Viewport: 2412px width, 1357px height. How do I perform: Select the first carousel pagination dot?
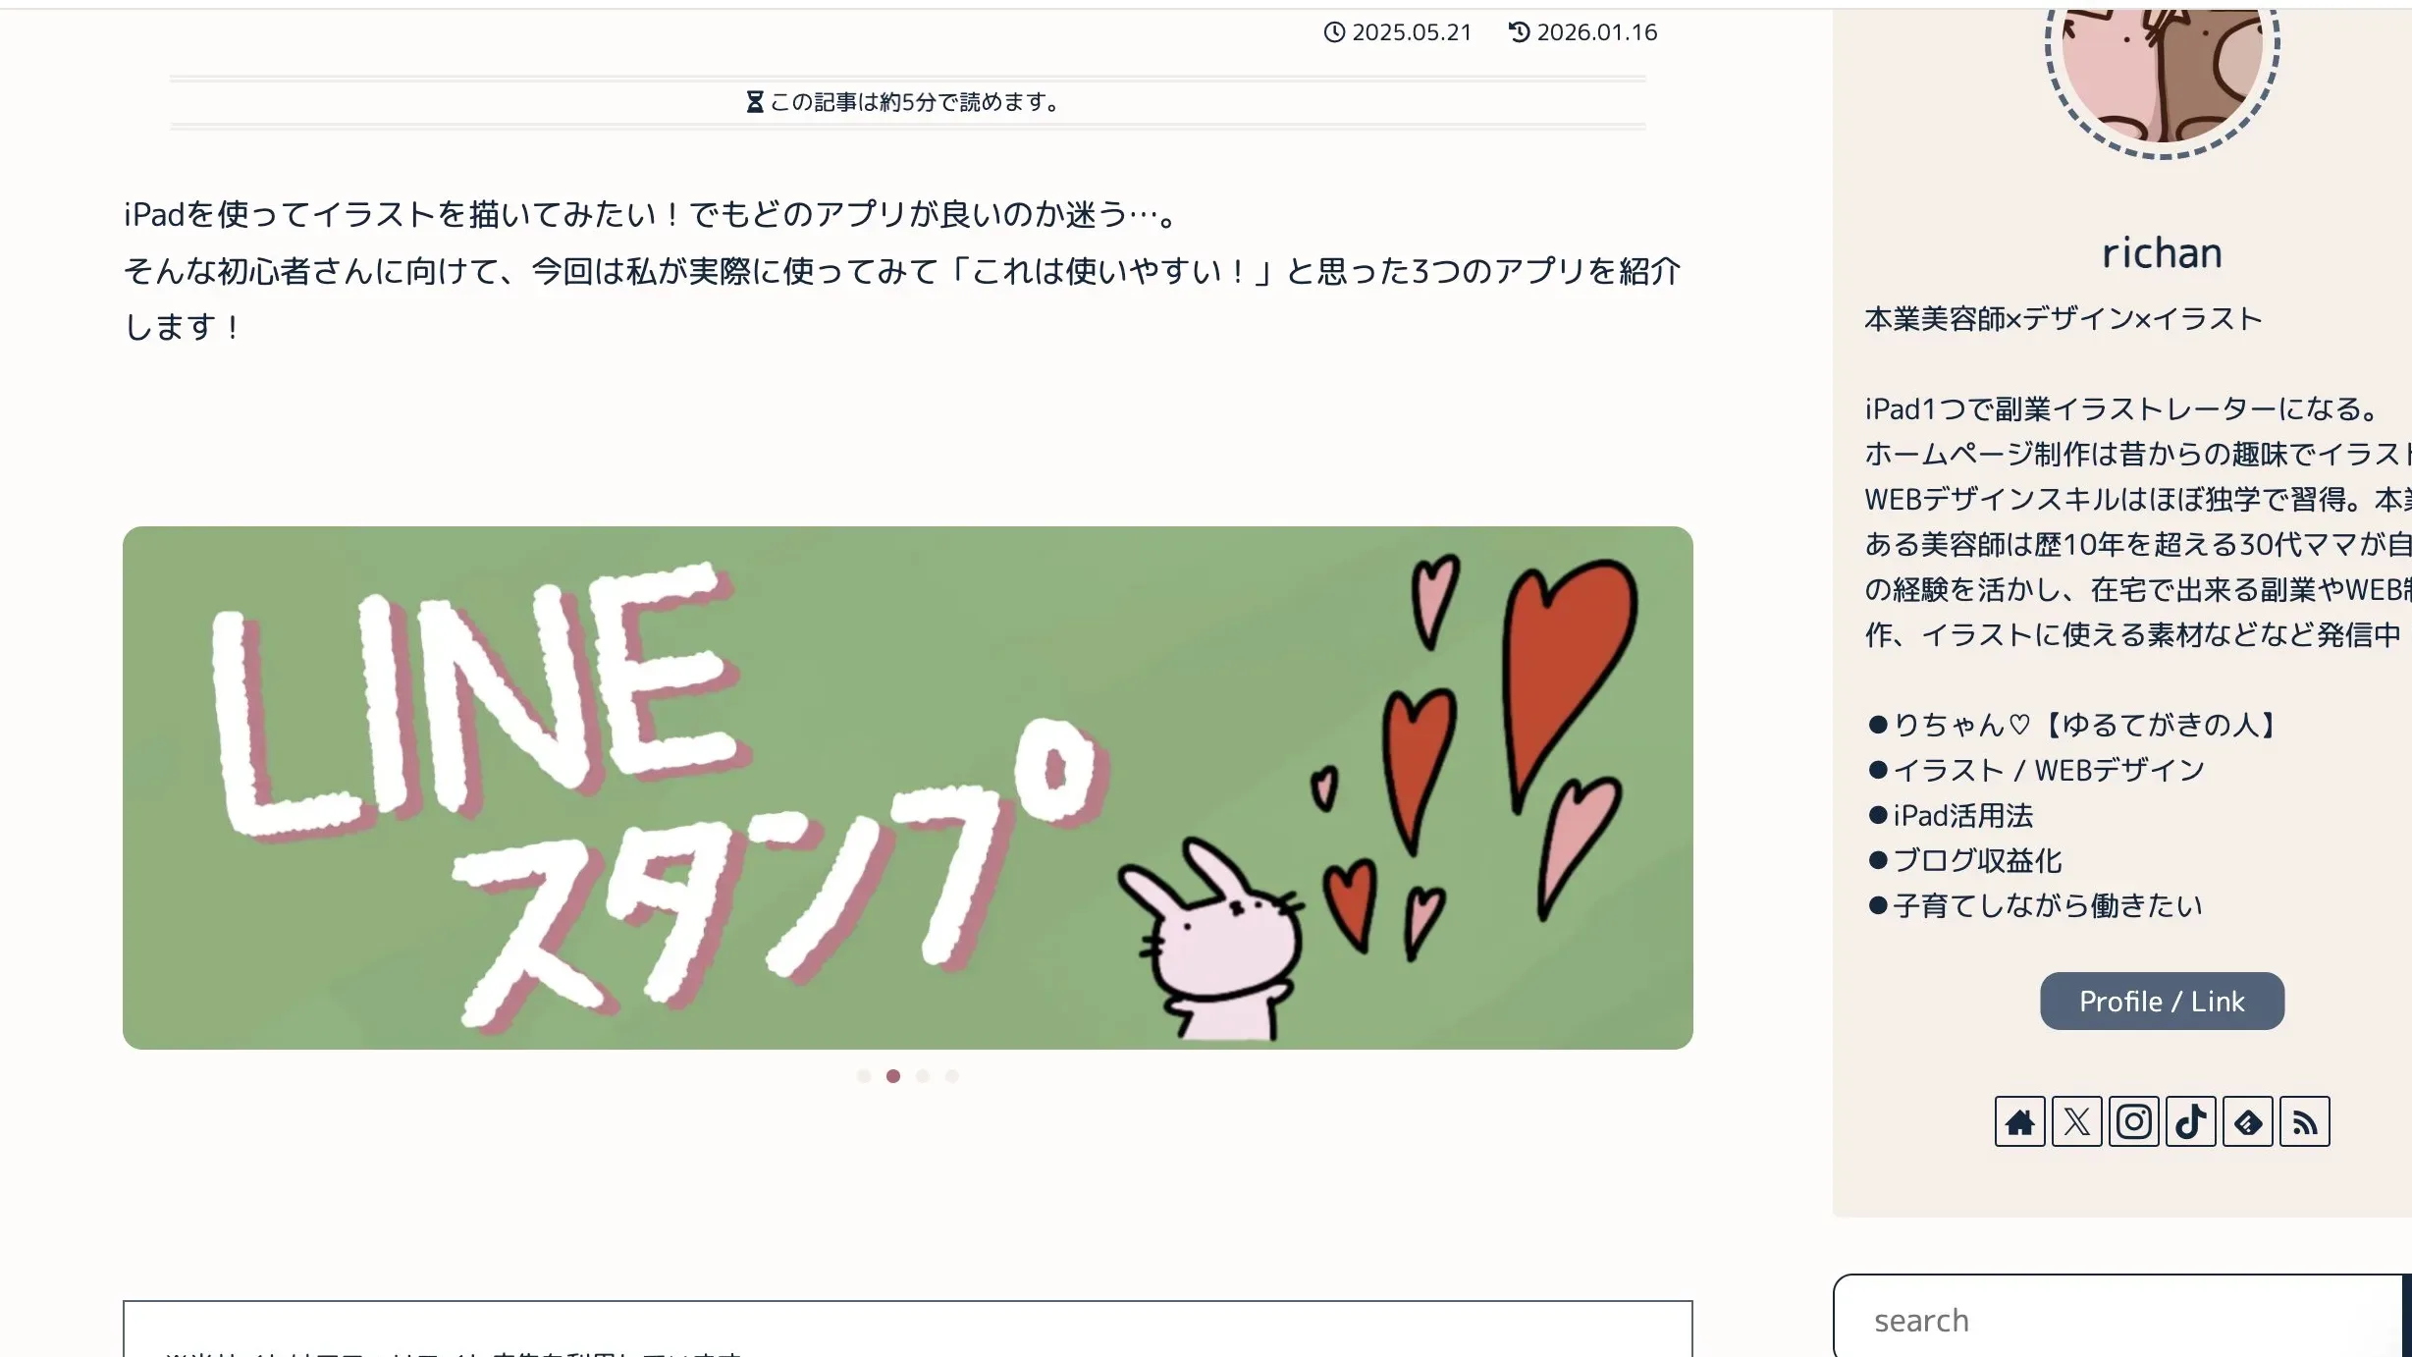pos(864,1076)
